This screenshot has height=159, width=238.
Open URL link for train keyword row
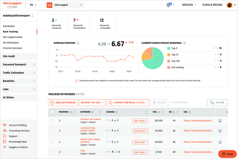[198, 152]
